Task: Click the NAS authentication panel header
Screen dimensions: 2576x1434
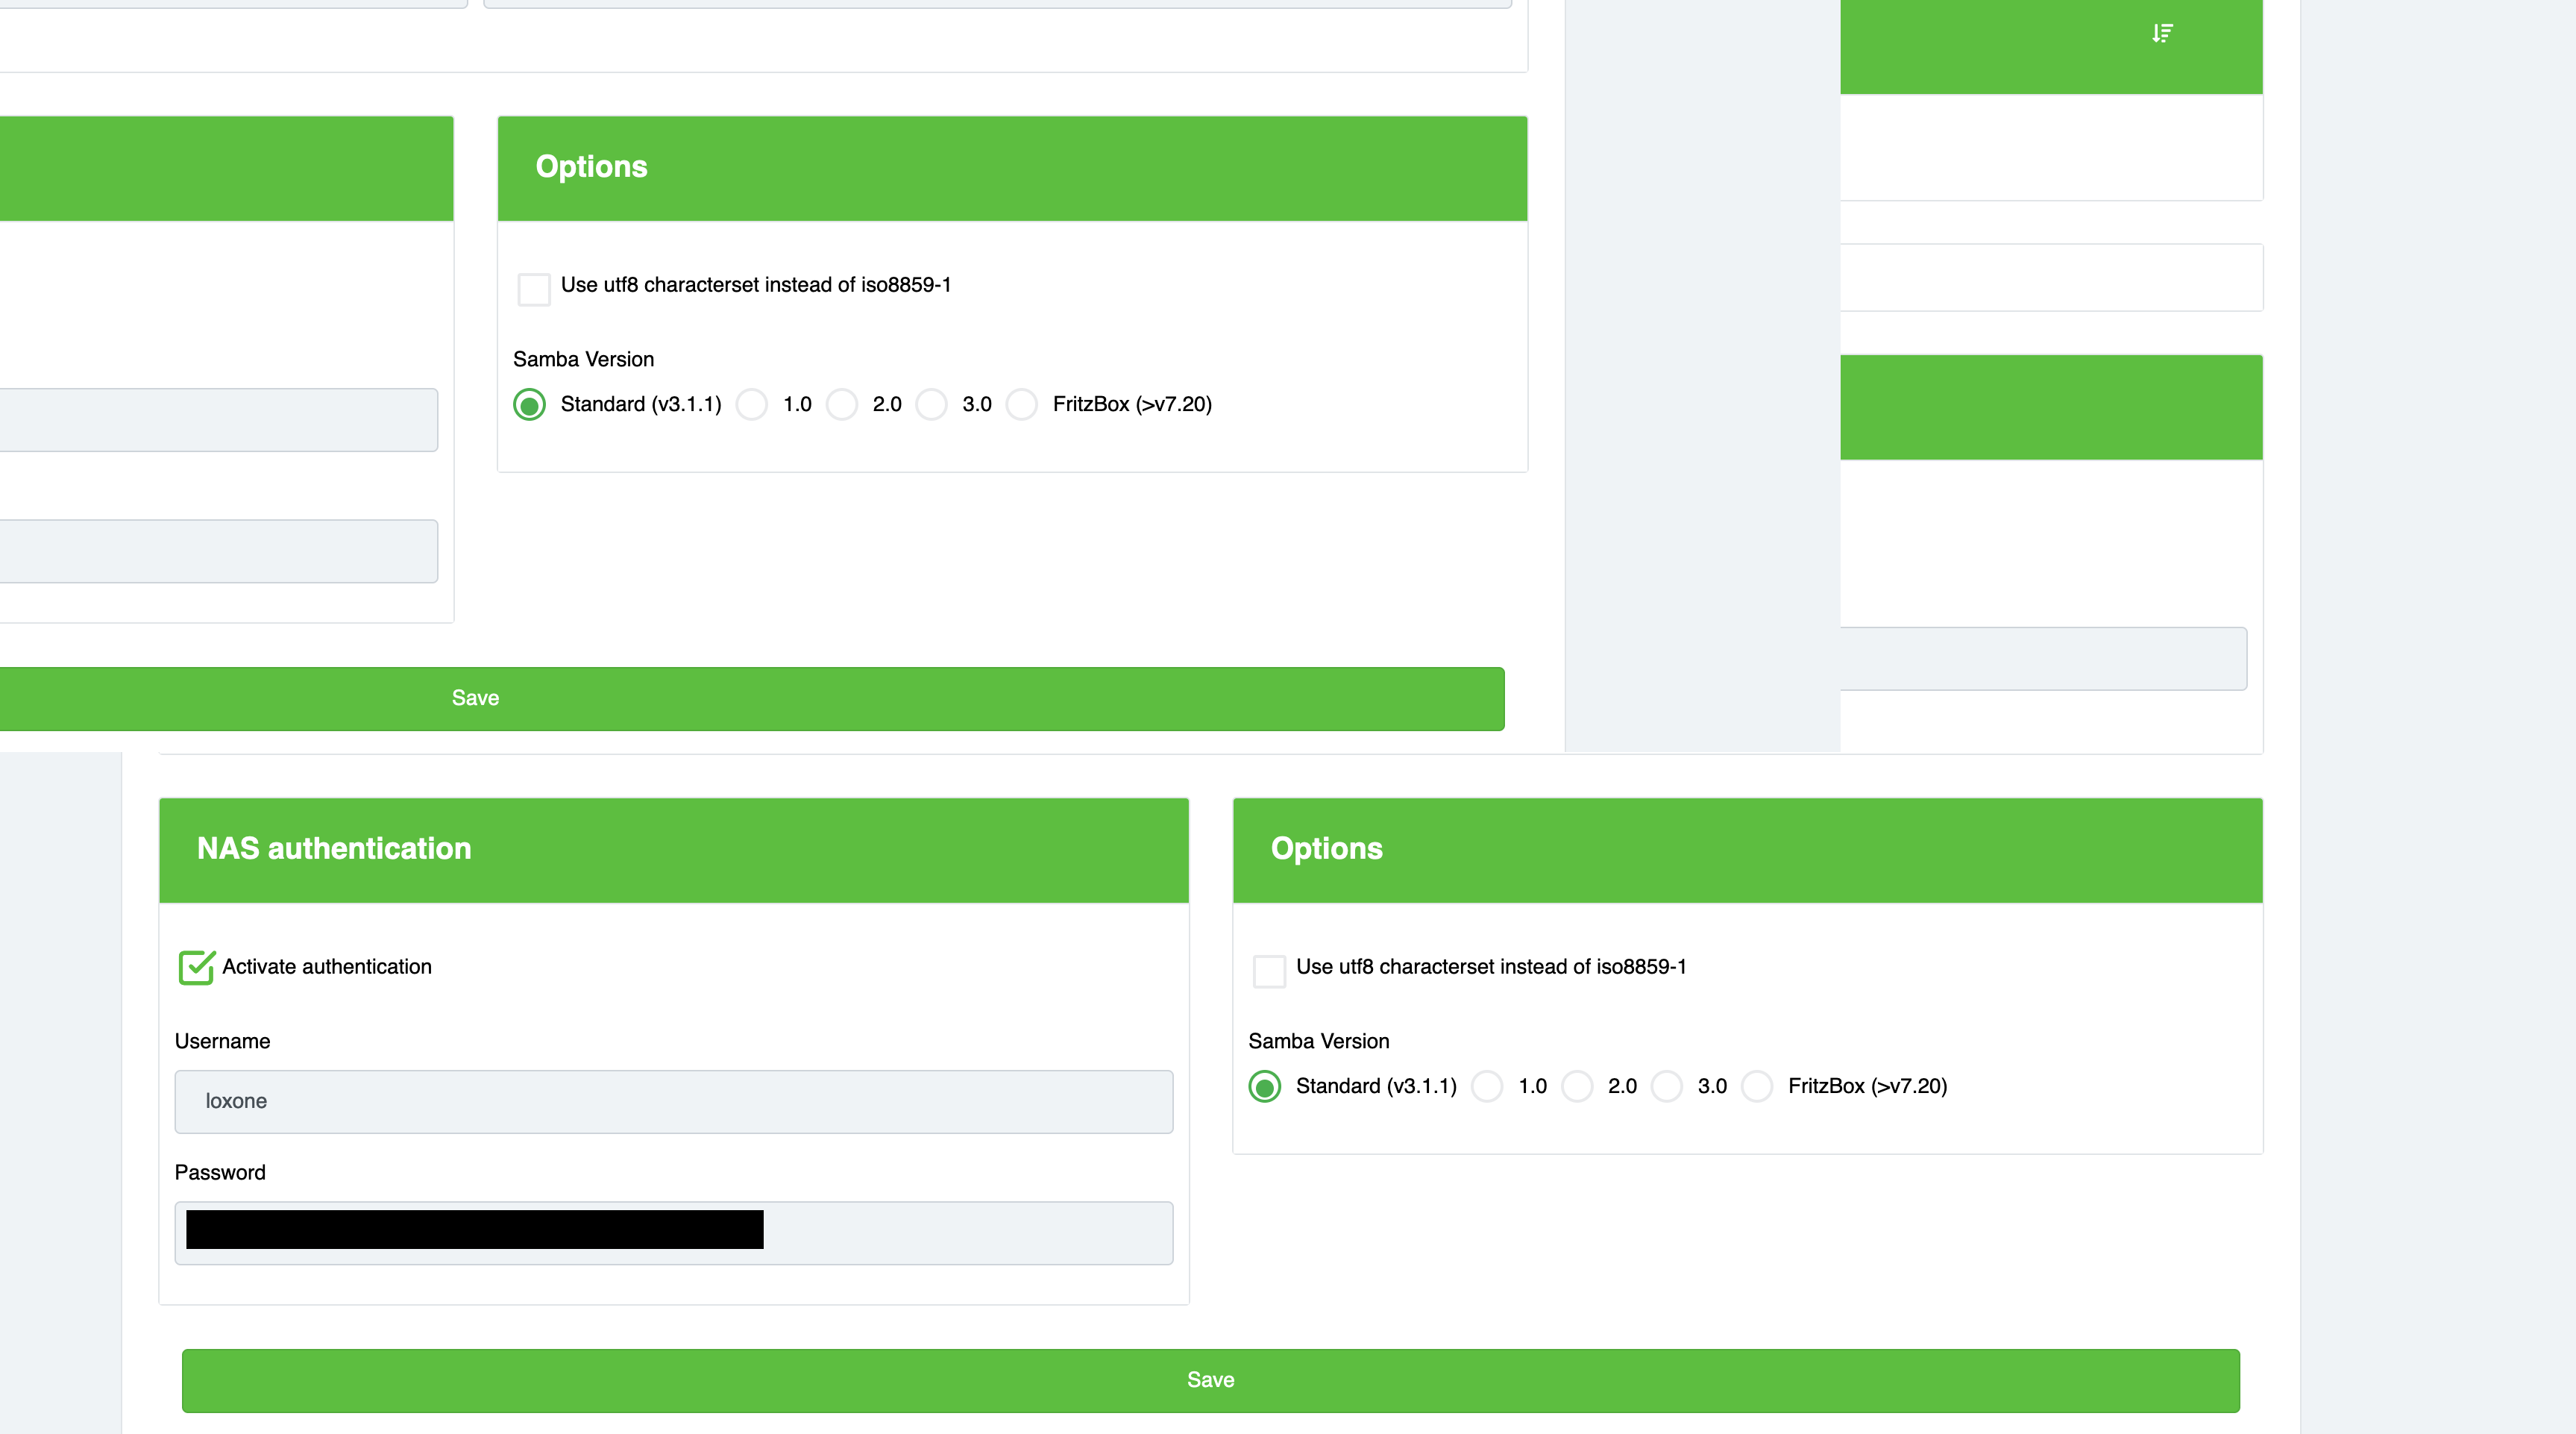Action: click(x=673, y=850)
